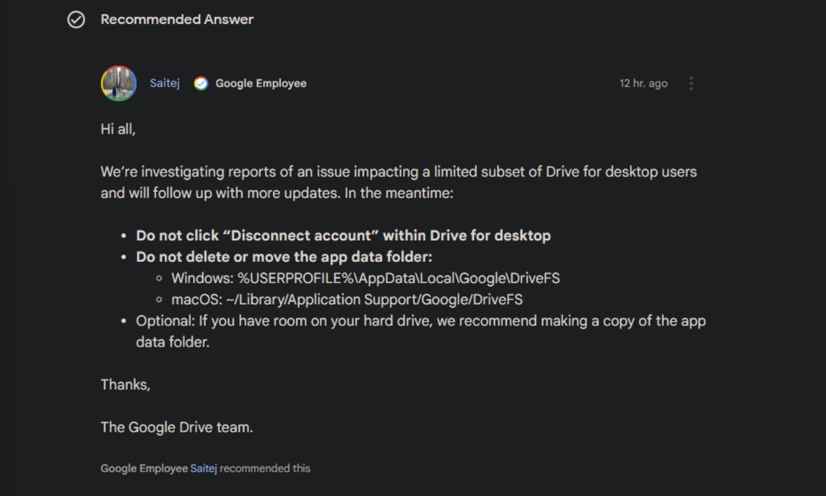The height and width of the screenshot is (496, 826).
Task: Open Saitej's profile avatar
Action: [119, 83]
